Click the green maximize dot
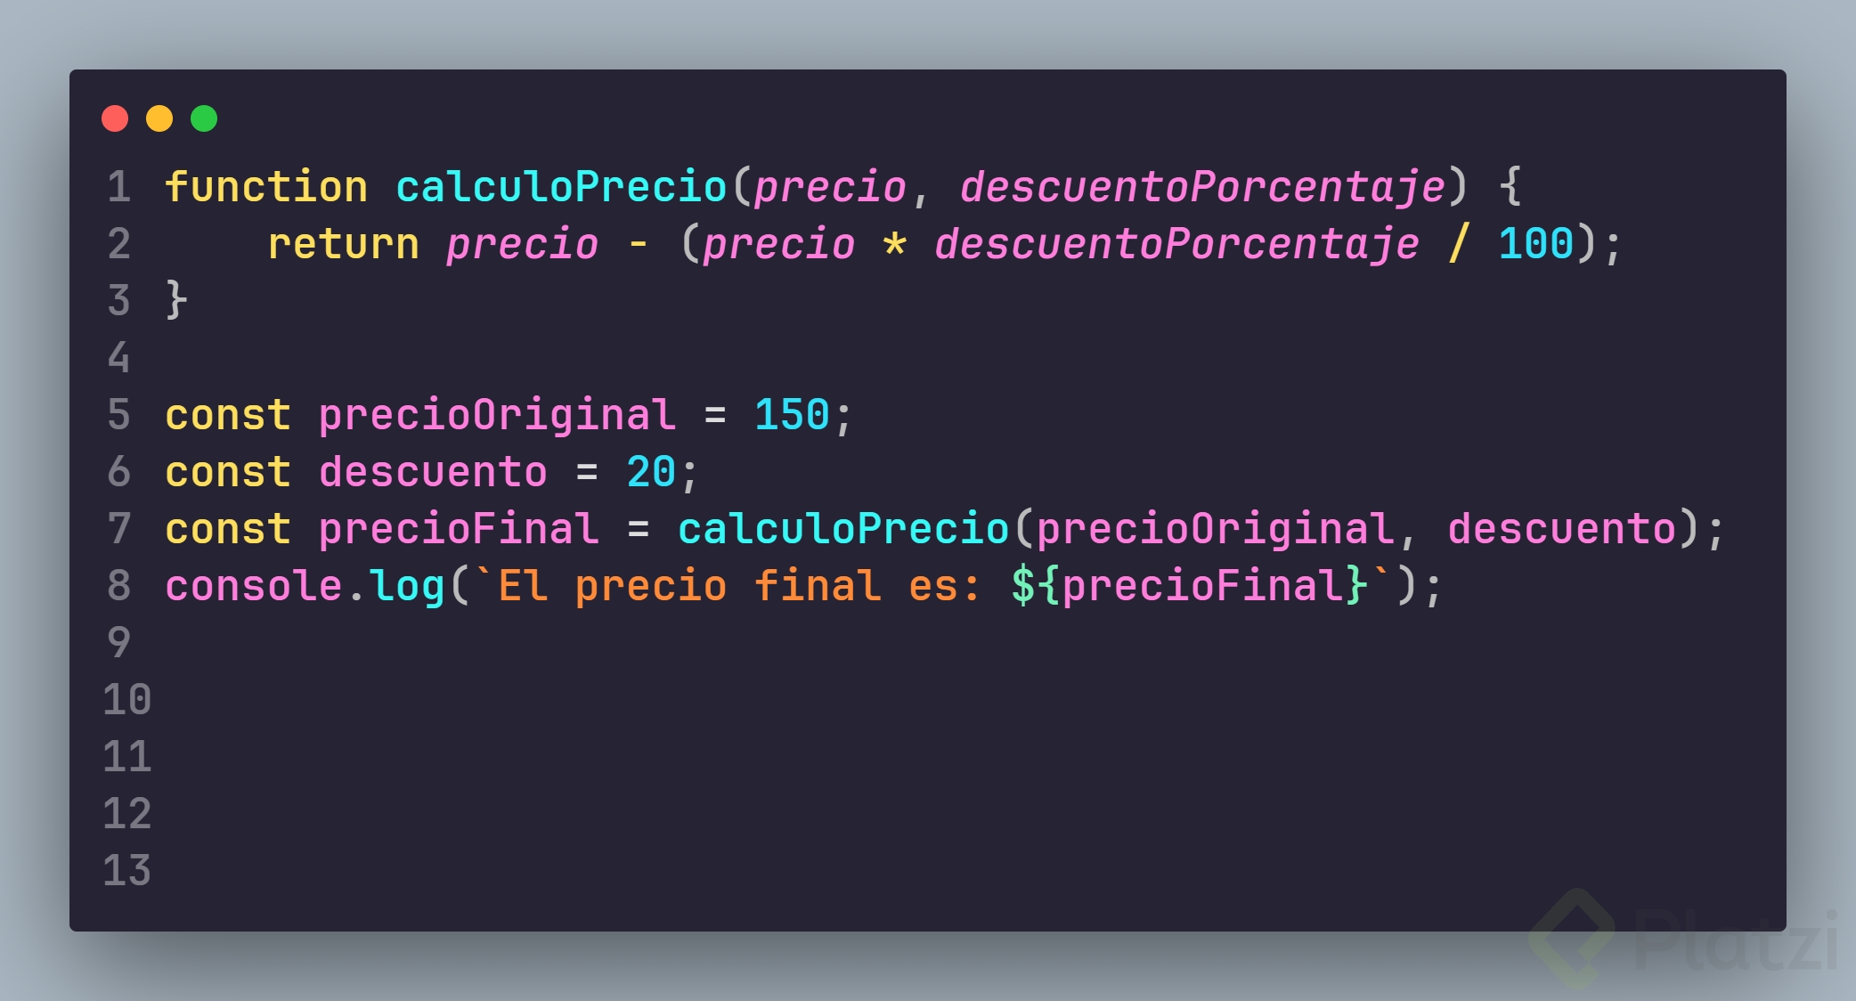 pos(204,118)
